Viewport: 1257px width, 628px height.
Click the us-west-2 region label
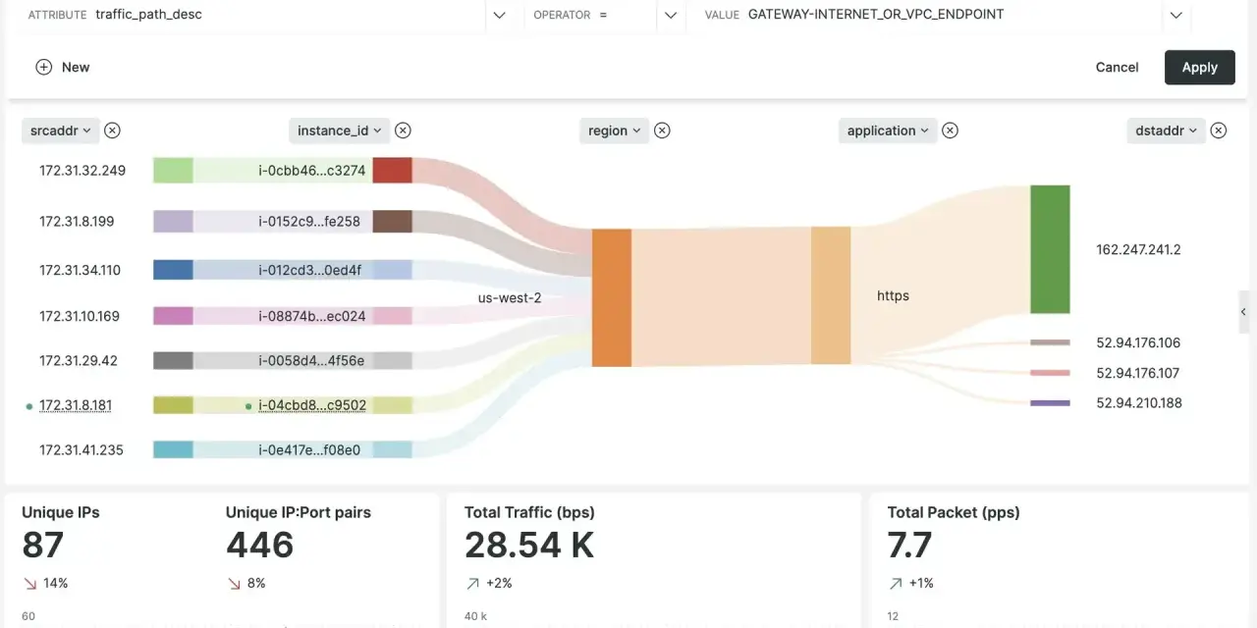(x=510, y=297)
